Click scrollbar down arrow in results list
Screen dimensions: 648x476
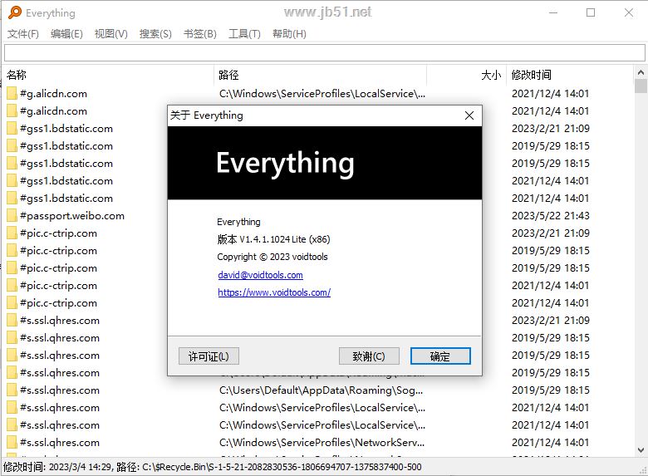pos(641,450)
